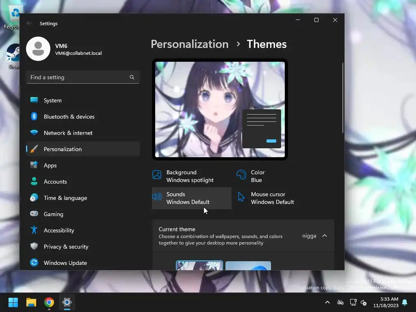This screenshot has width=416, height=312.
Task: Click the Bluetooth icon in sidebar
Action: point(34,116)
